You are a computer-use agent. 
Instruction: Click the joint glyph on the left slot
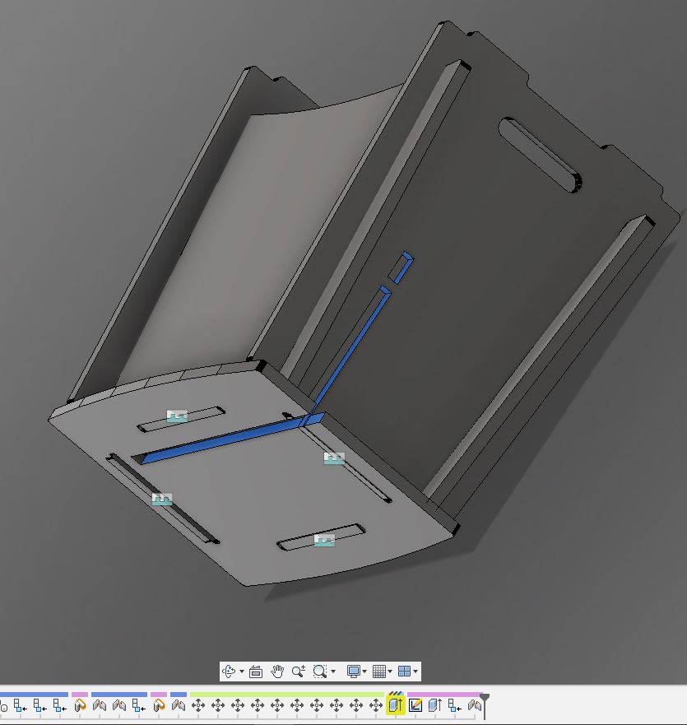click(x=162, y=500)
